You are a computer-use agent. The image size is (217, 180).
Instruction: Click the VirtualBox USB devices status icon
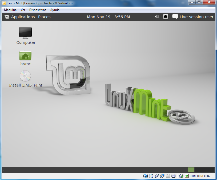click(x=156, y=176)
